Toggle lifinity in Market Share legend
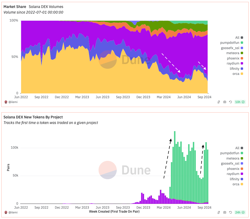Image resolution: width=250 pixels, height=219 pixels. (236, 68)
